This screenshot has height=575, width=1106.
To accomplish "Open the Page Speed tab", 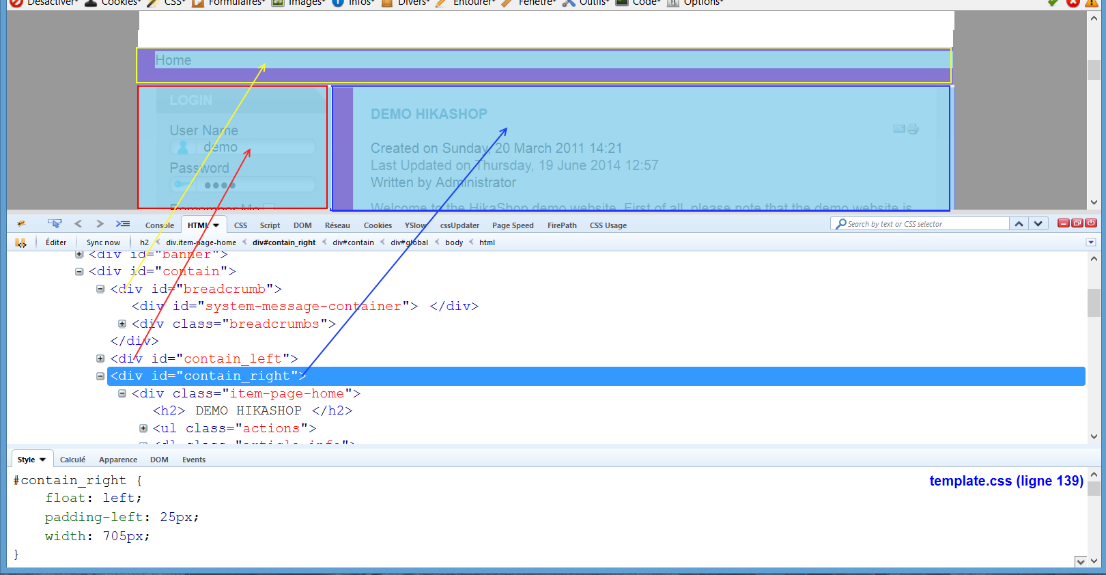I will pyautogui.click(x=513, y=225).
